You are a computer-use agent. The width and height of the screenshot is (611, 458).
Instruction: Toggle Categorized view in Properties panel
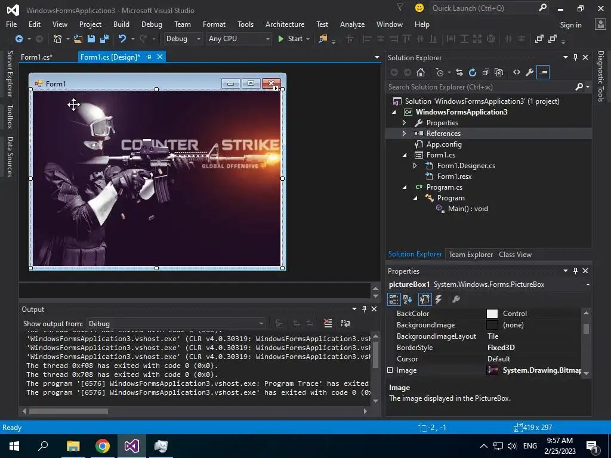(394, 299)
